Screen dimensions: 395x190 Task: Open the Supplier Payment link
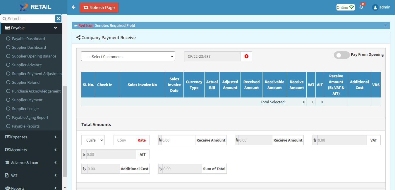click(x=27, y=100)
